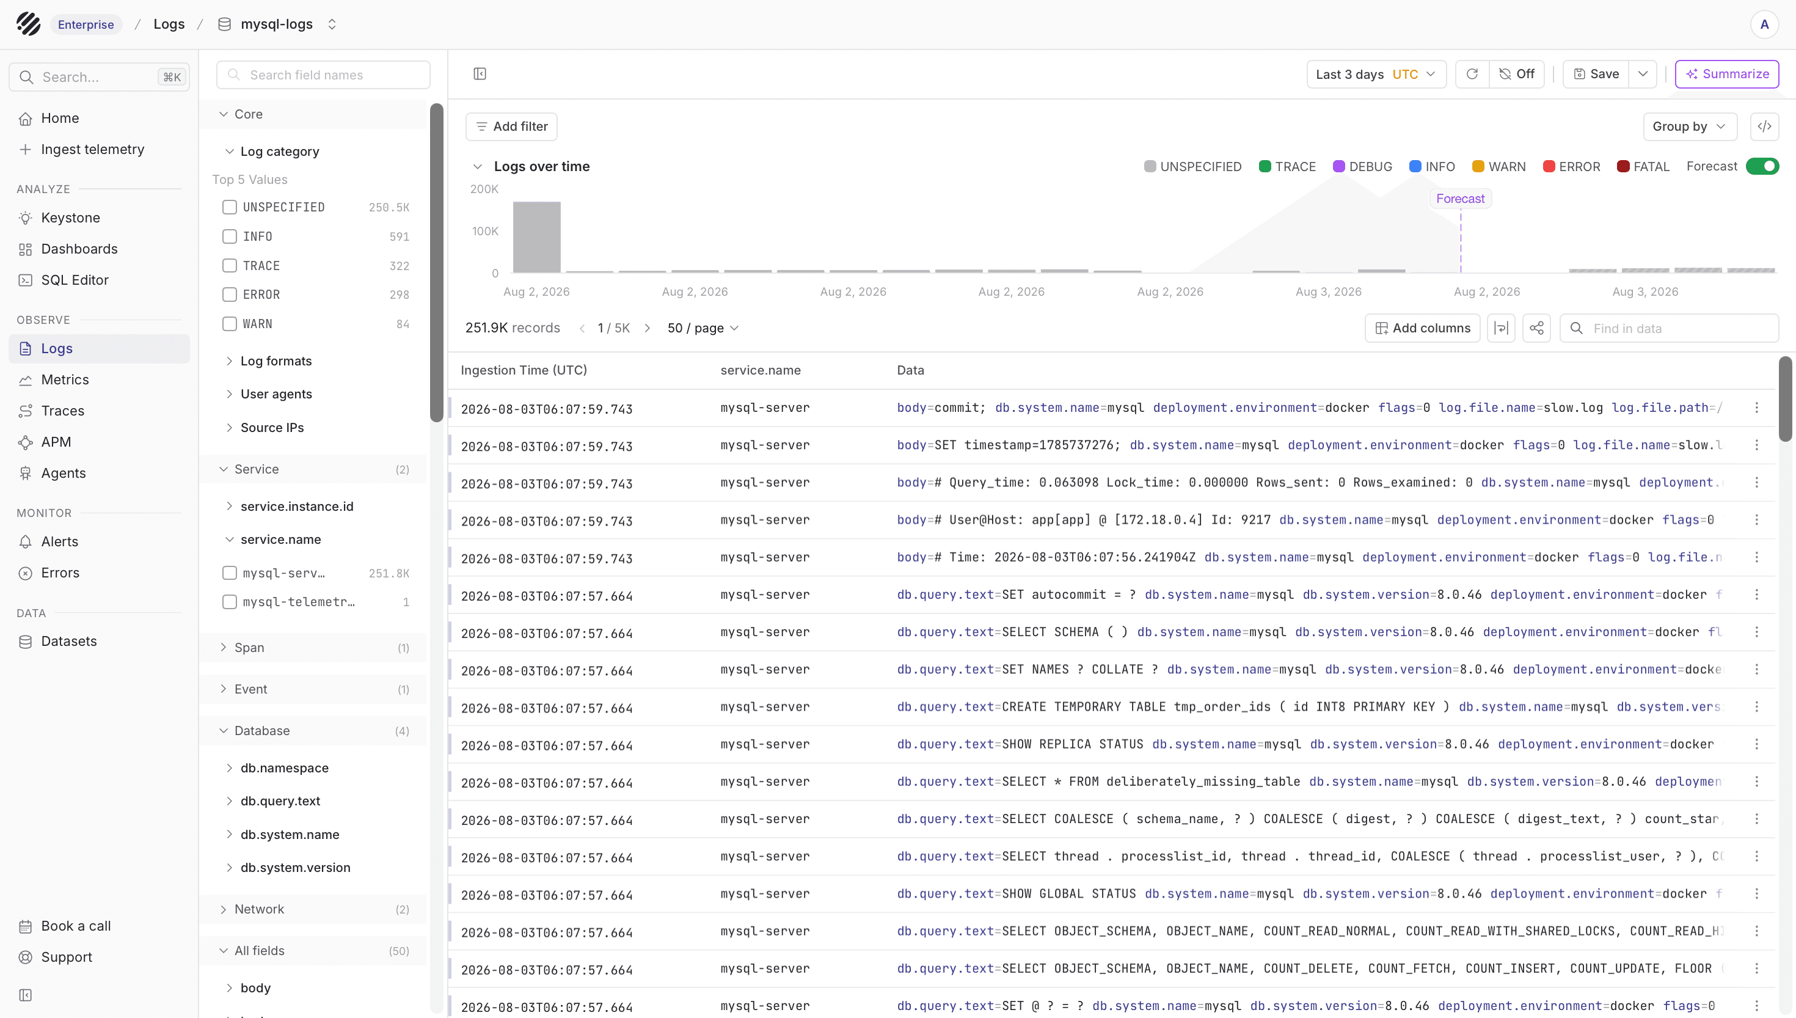Open SQL Editor in sidebar
This screenshot has width=1796, height=1018.
point(99,280)
